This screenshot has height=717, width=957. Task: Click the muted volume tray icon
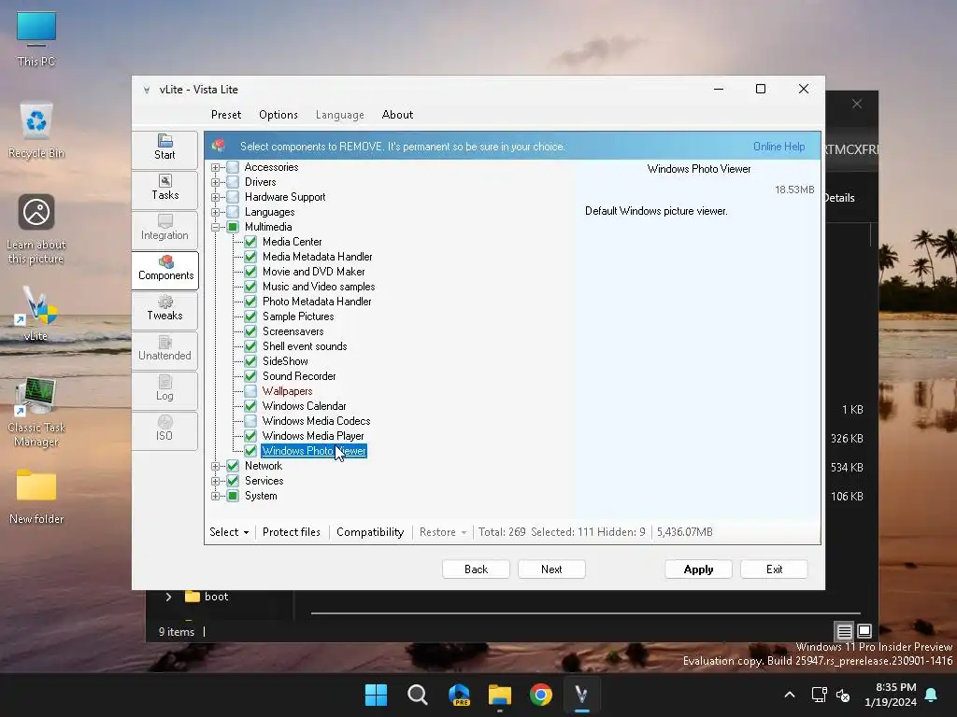843,695
